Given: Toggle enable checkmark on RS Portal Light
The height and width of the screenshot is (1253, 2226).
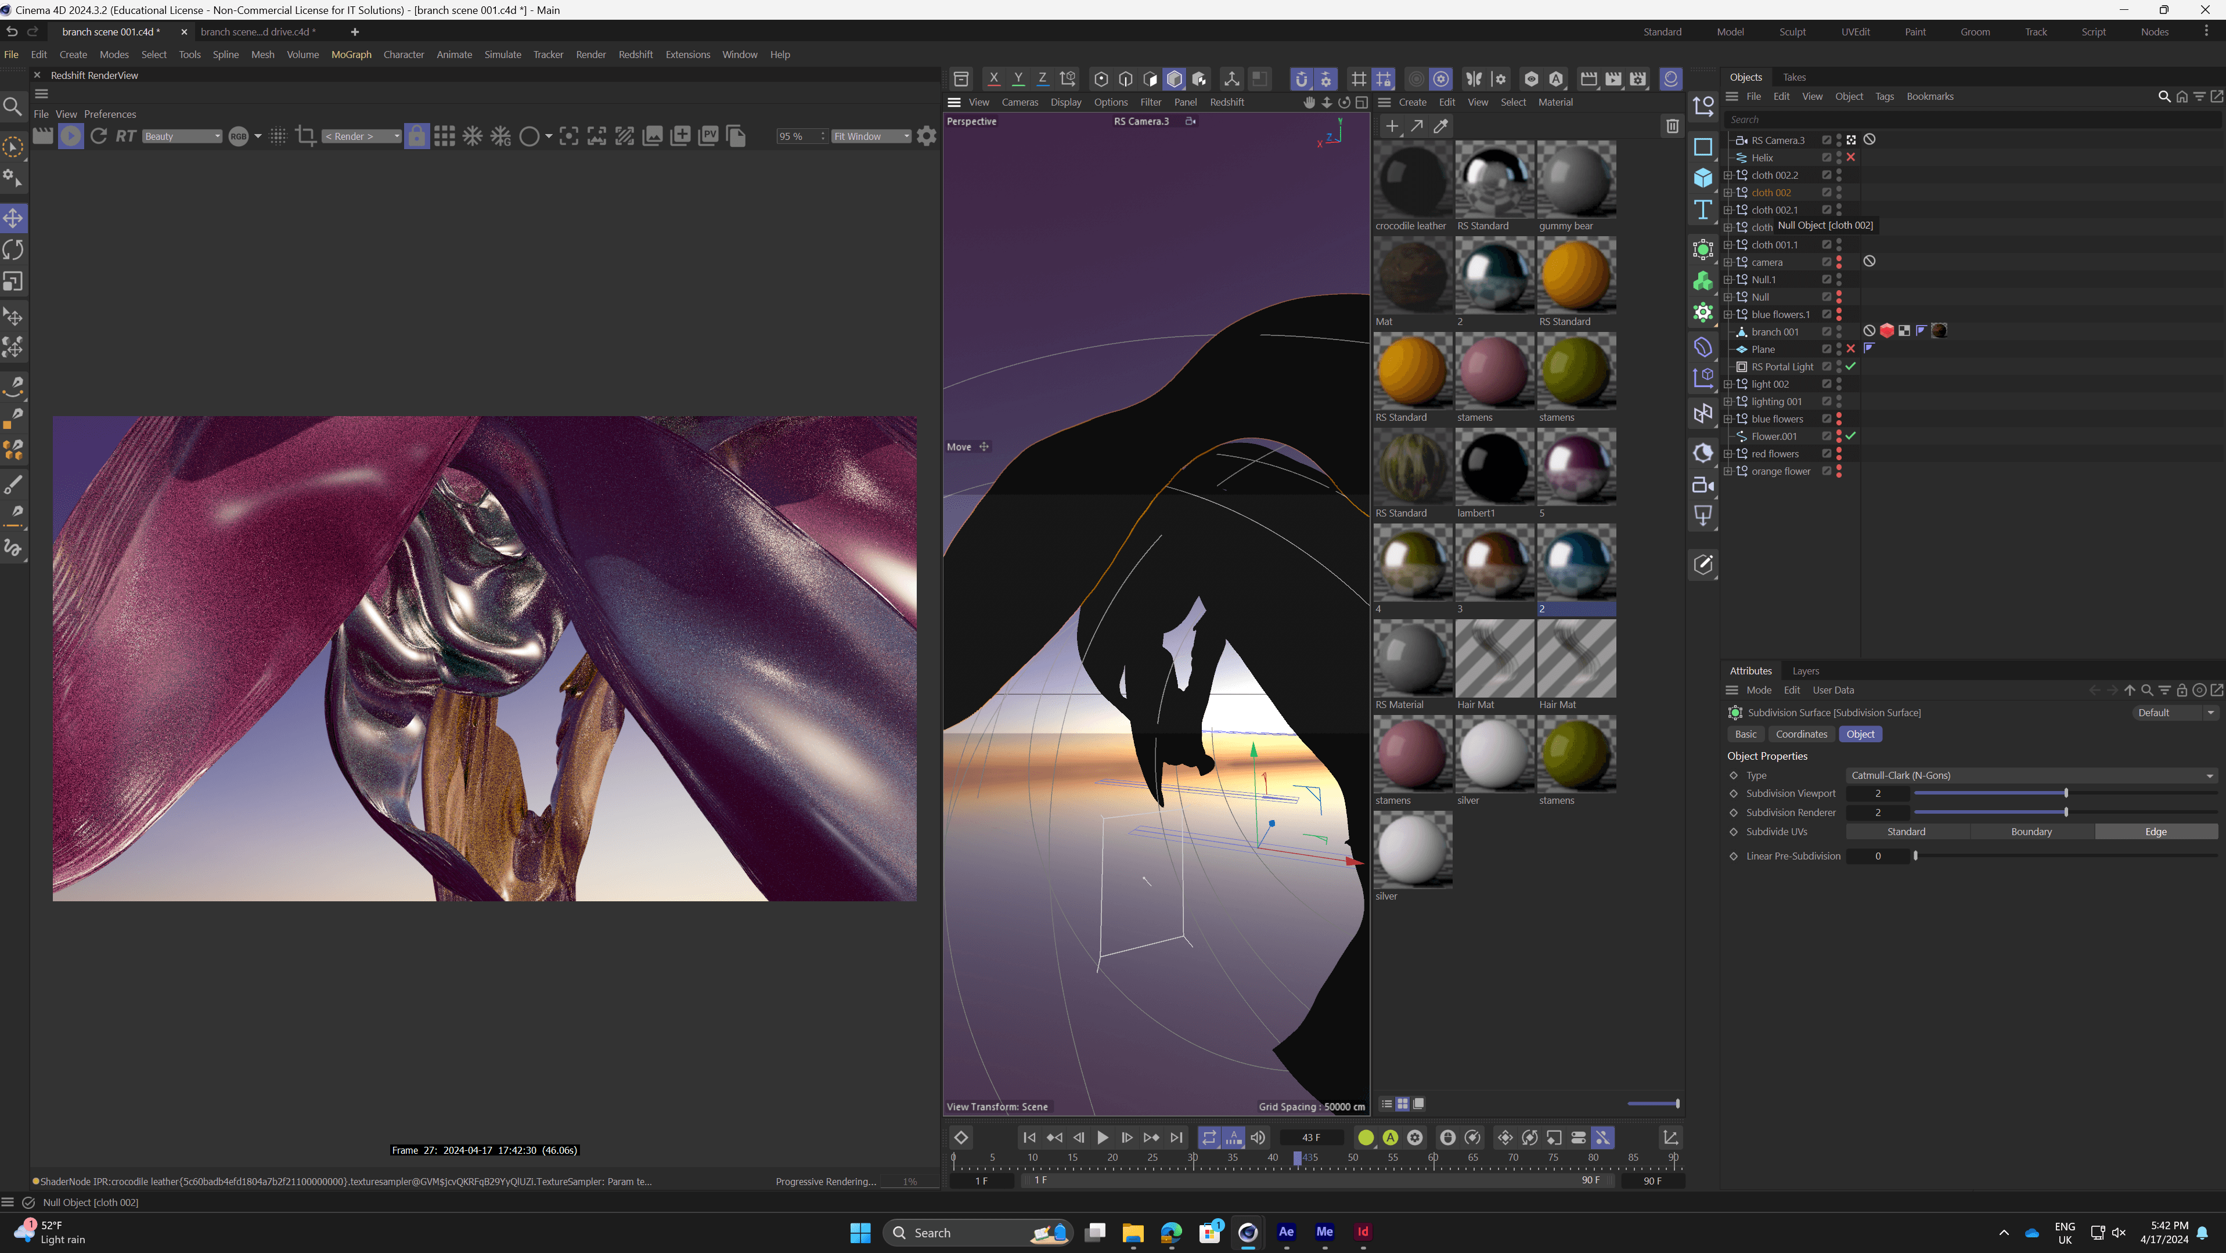Looking at the screenshot, I should point(1851,367).
